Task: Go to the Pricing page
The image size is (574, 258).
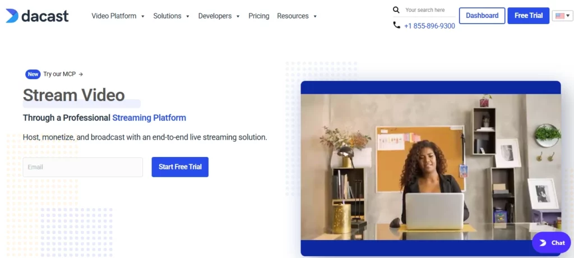Action: click(x=259, y=16)
